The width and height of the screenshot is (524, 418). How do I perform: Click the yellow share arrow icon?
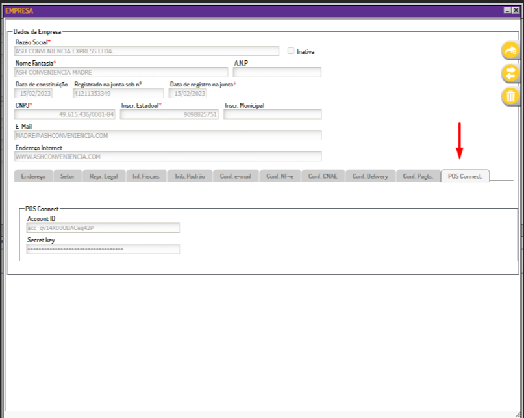(x=510, y=51)
